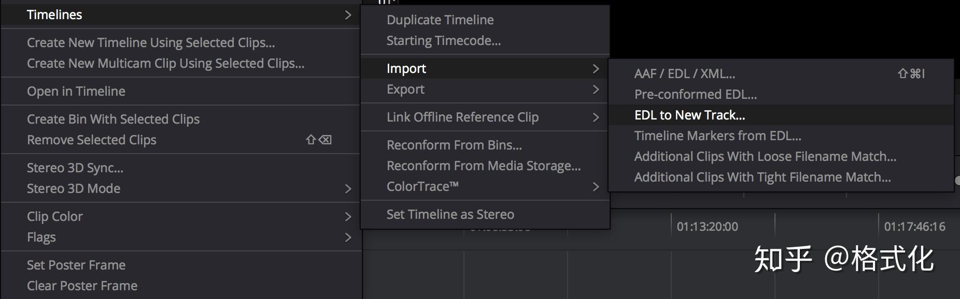Open the Export submenu arrow
Image resolution: width=960 pixels, height=299 pixels.
click(x=596, y=89)
